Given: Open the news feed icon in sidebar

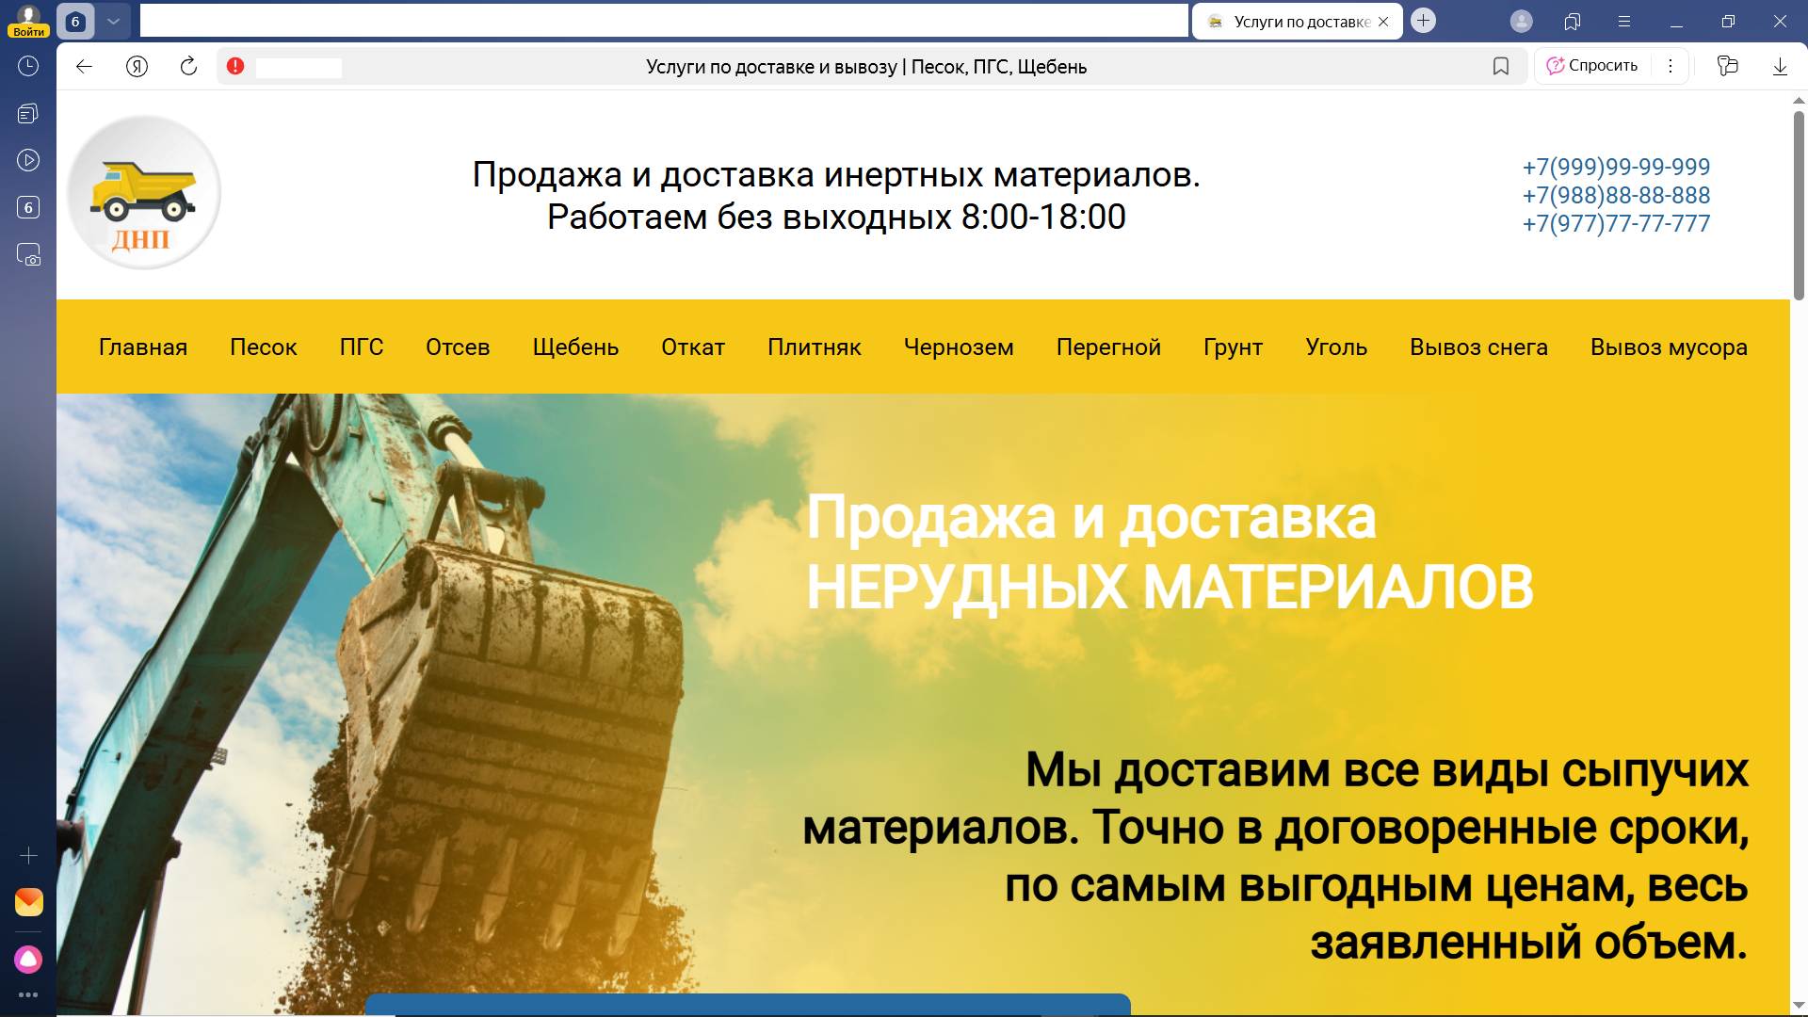Looking at the screenshot, I should pos(27,113).
